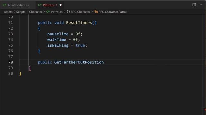Open the RPG.Character.Patrol class breadcrumb
The height and width of the screenshot is (115, 206).
coord(112,12)
